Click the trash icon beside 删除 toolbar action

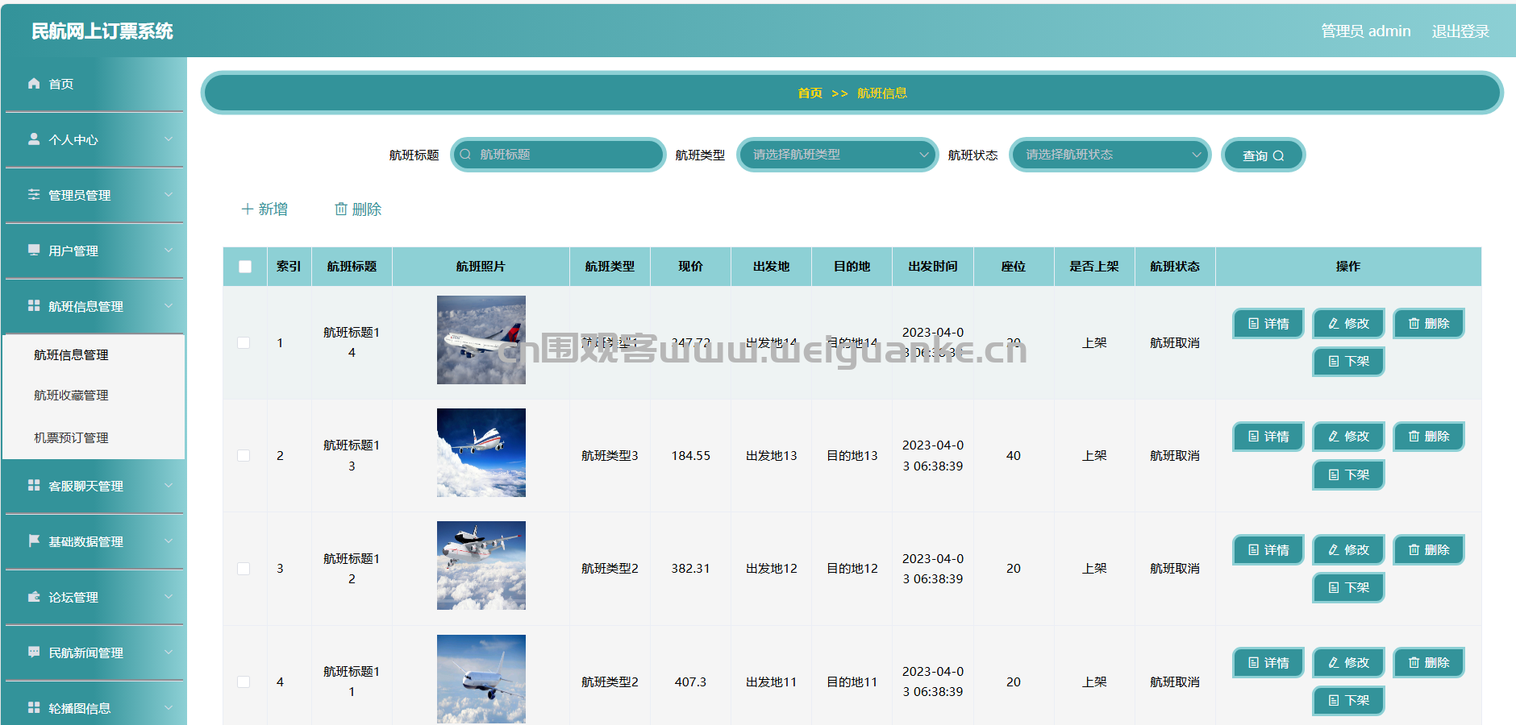click(341, 209)
